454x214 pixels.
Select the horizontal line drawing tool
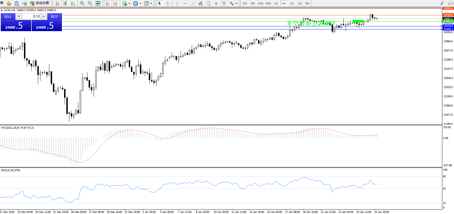click(x=185, y=3)
